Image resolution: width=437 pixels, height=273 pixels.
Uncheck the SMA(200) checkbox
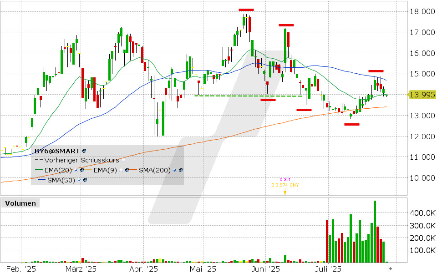[175, 170]
